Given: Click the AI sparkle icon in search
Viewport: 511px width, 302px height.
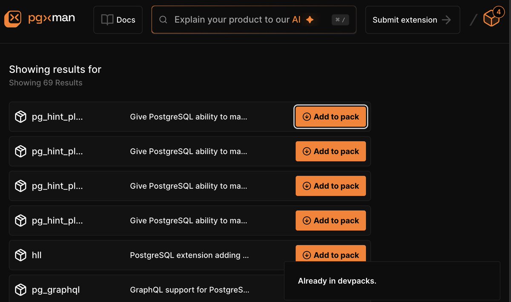Looking at the screenshot, I should pos(310,20).
